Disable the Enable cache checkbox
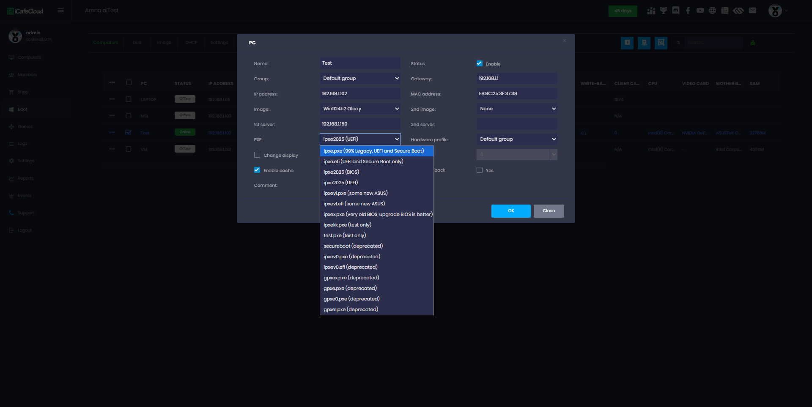Image resolution: width=812 pixels, height=407 pixels. pyautogui.click(x=257, y=170)
